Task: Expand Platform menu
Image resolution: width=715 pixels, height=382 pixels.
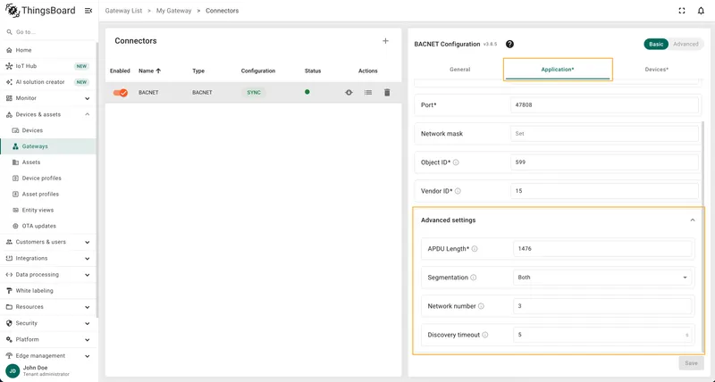Action: point(48,339)
